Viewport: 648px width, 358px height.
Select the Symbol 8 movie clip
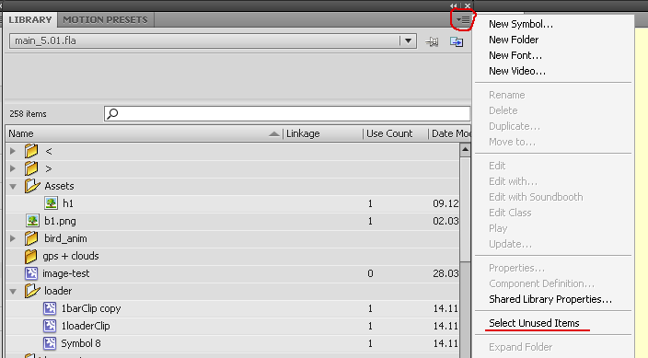pyautogui.click(x=81, y=343)
